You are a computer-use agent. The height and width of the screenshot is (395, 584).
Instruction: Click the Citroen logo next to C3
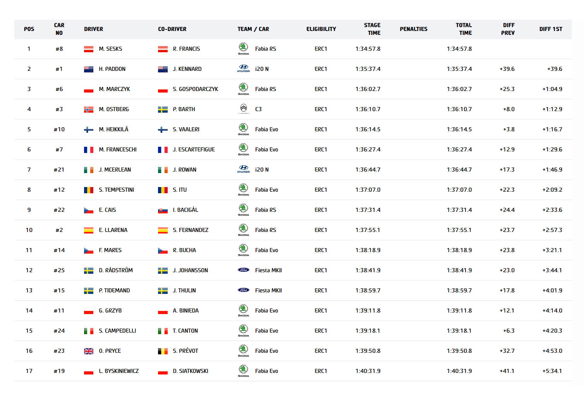coord(243,109)
